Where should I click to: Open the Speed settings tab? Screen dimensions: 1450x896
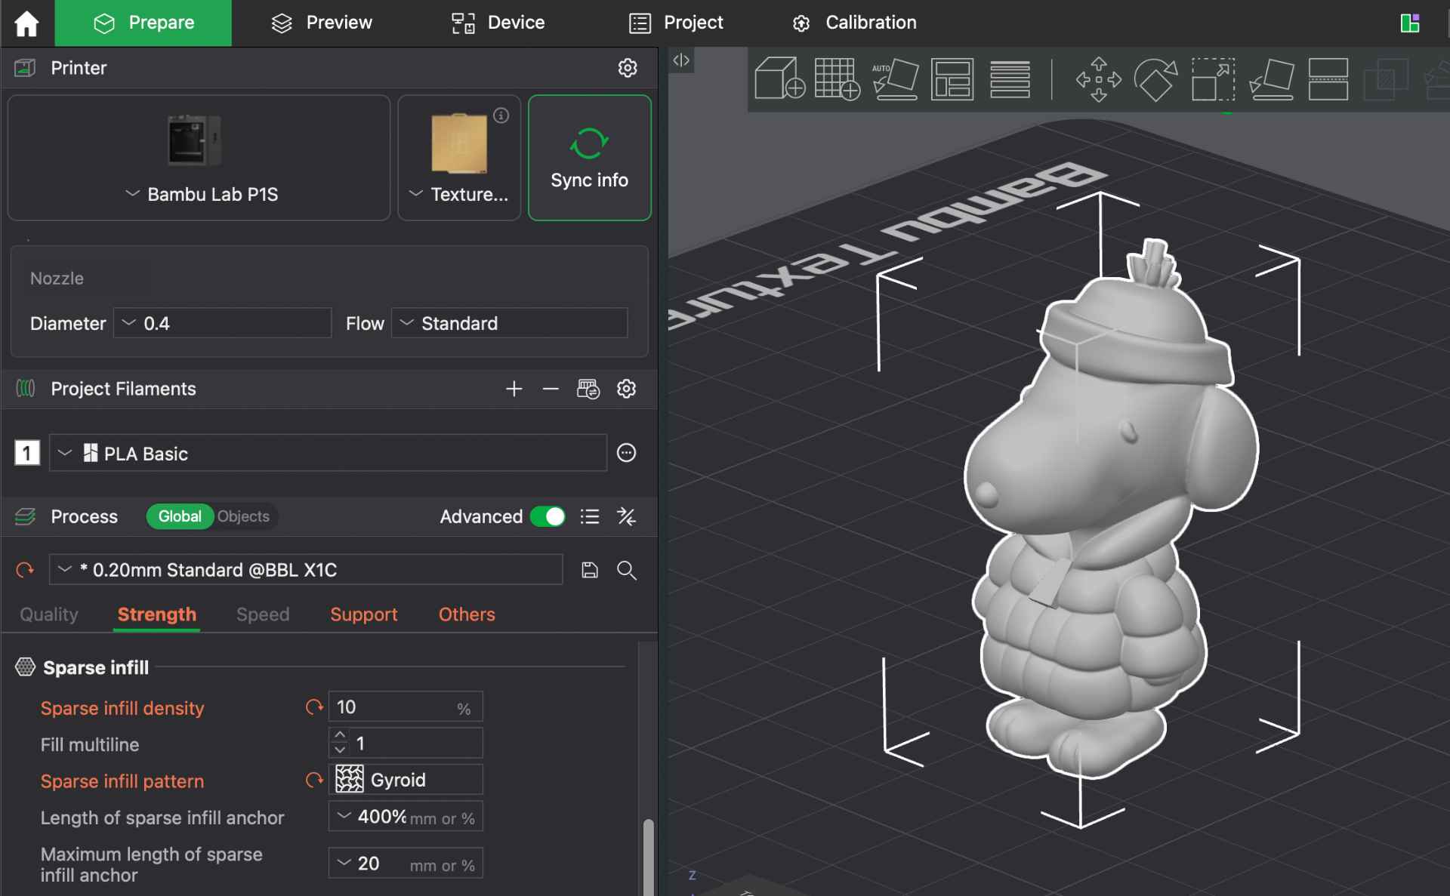pos(263,614)
